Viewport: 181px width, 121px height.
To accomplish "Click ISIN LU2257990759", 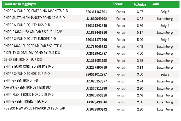I will [x=96, y=68].
